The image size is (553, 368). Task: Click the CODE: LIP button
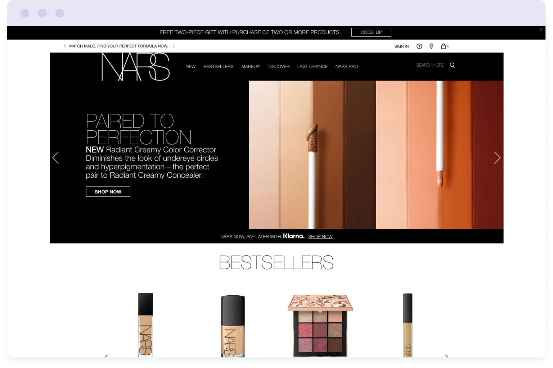(371, 32)
